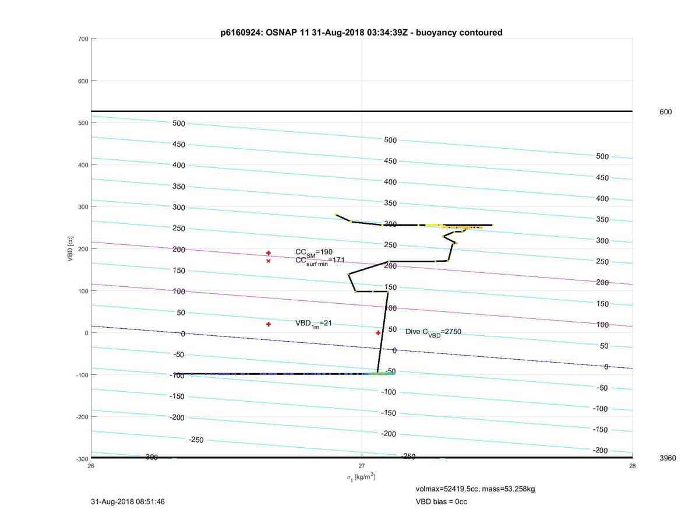
Task: Click the 'Dive C VBD=2750' annotation text
Action: (433, 332)
